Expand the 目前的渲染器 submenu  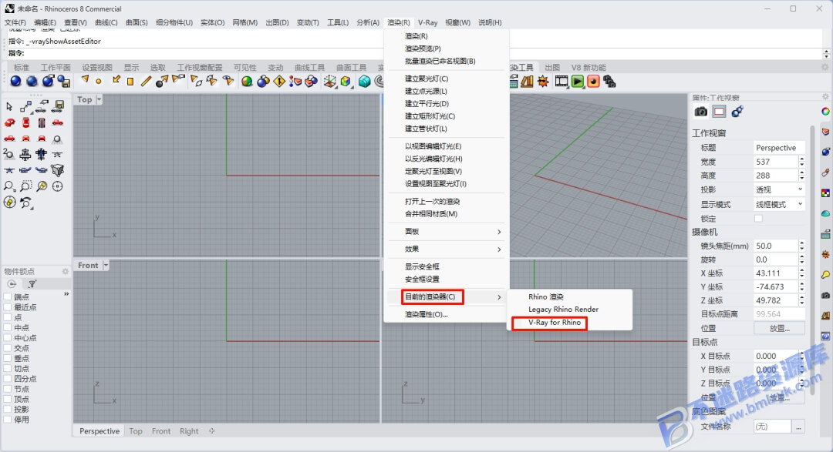tap(447, 297)
